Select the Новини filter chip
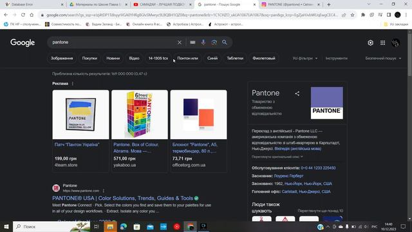 pyautogui.click(x=113, y=58)
